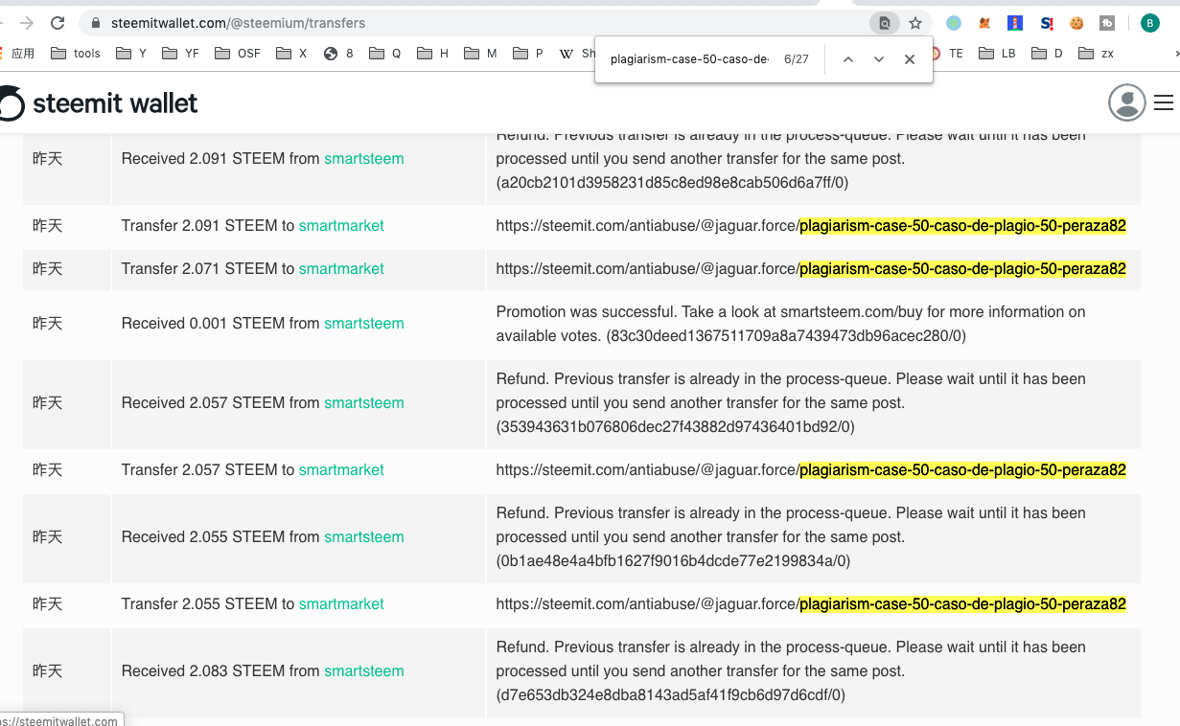This screenshot has width=1180, height=726.
Task: Open the S! extension icon
Action: [1046, 23]
